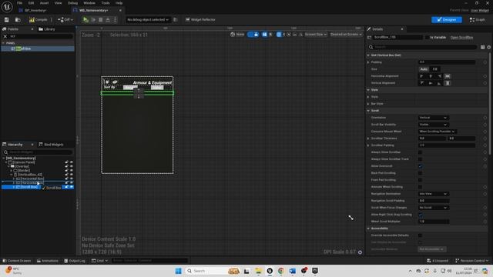Open the debug object selector dropdown
The height and width of the screenshot is (277, 493).
pos(148,20)
